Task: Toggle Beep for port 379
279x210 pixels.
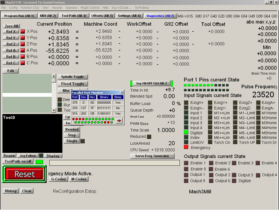Action: [118, 108]
